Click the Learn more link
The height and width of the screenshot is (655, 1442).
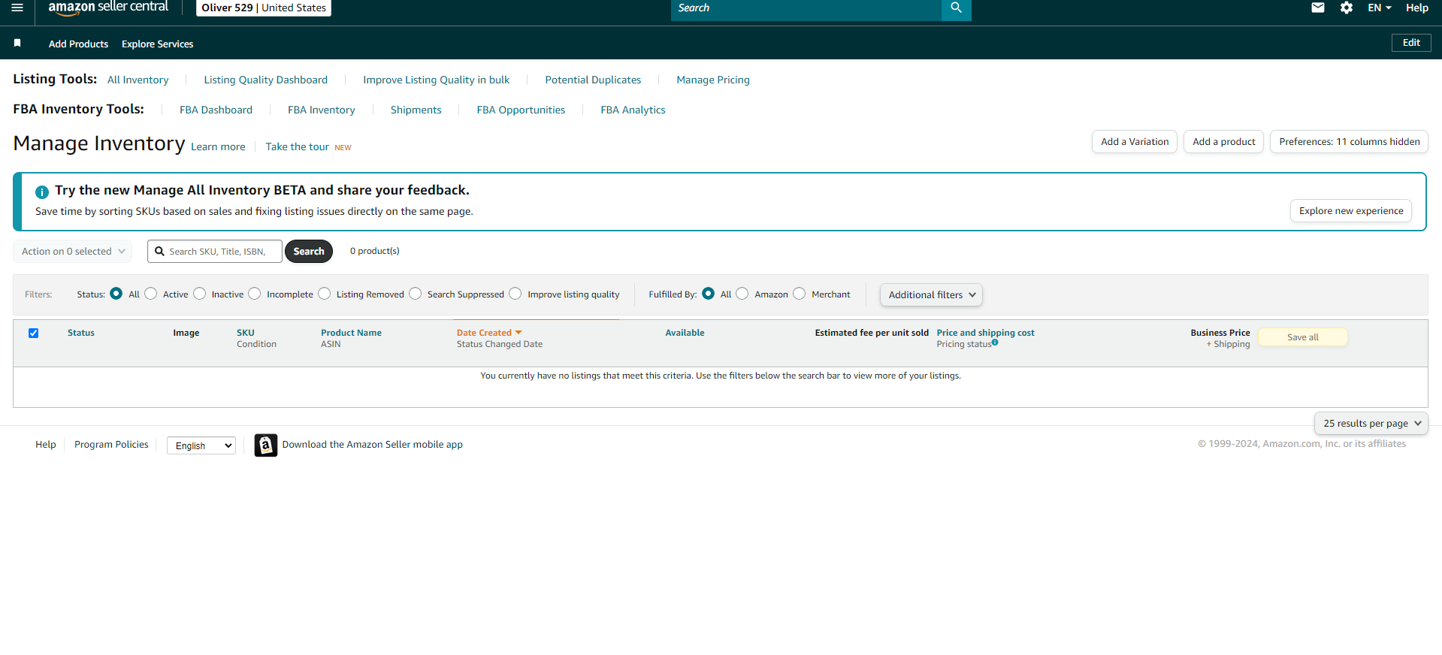(x=218, y=146)
